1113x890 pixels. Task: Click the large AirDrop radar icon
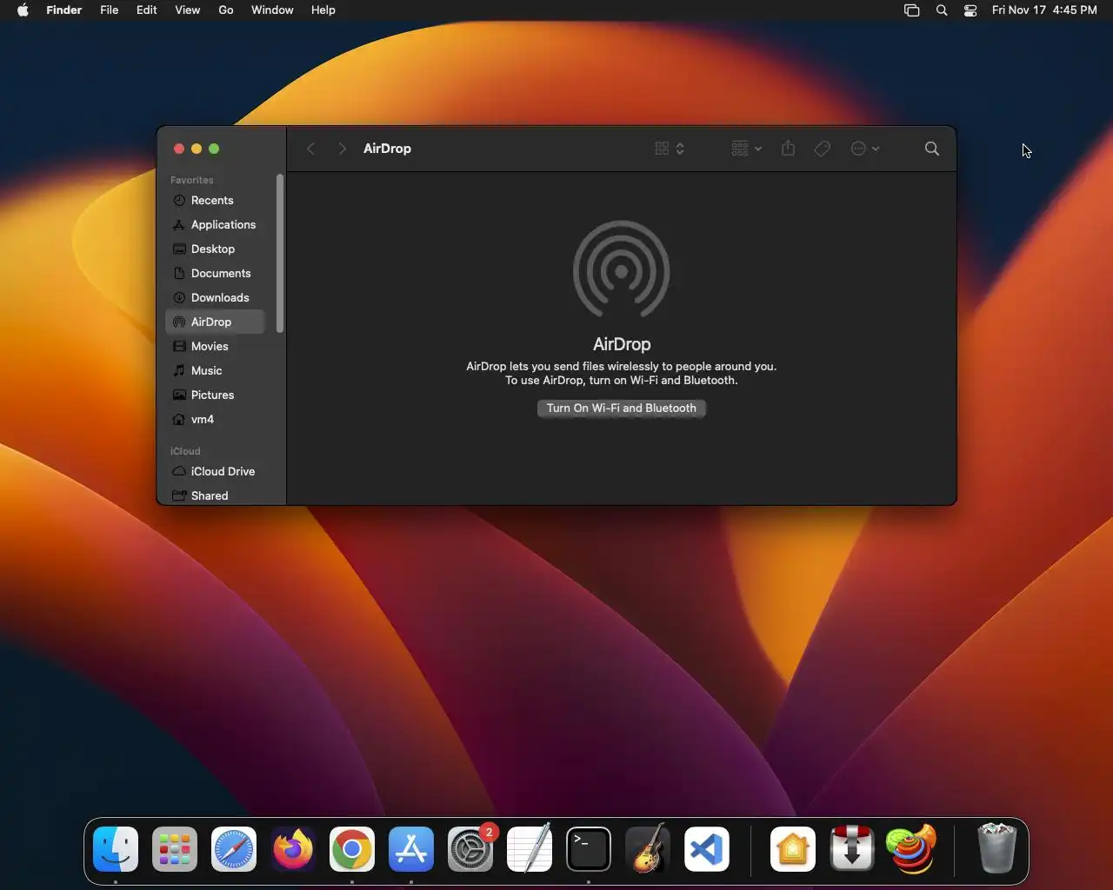622,270
